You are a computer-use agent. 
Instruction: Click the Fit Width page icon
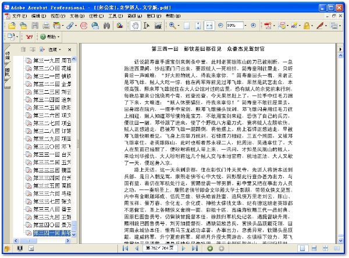pyautogui.click(x=209, y=26)
